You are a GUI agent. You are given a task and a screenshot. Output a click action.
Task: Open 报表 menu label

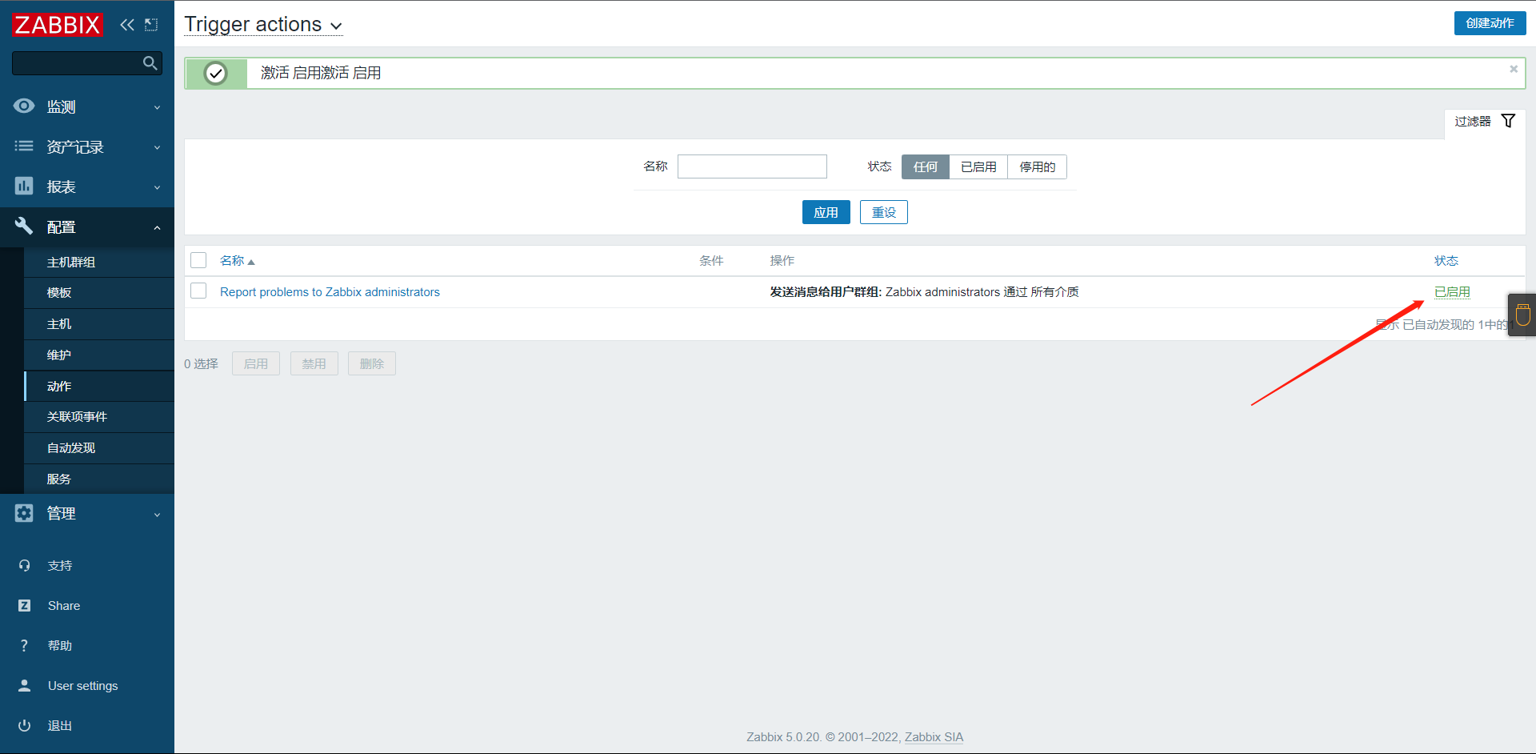pyautogui.click(x=62, y=187)
